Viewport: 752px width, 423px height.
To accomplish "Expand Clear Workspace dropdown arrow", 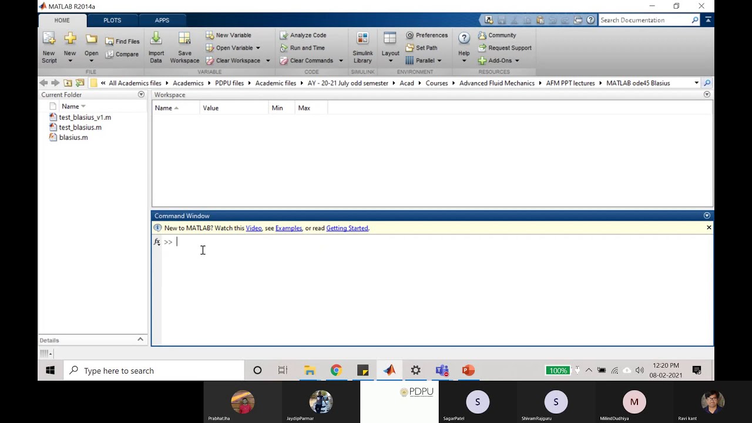I will 268,61.
